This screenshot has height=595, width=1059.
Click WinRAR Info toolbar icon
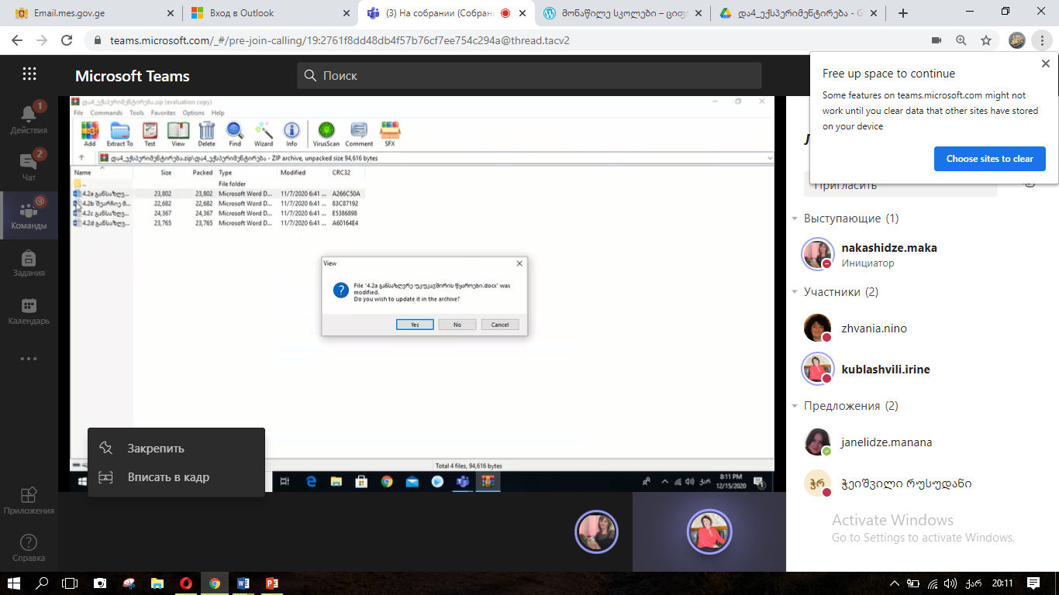291,134
